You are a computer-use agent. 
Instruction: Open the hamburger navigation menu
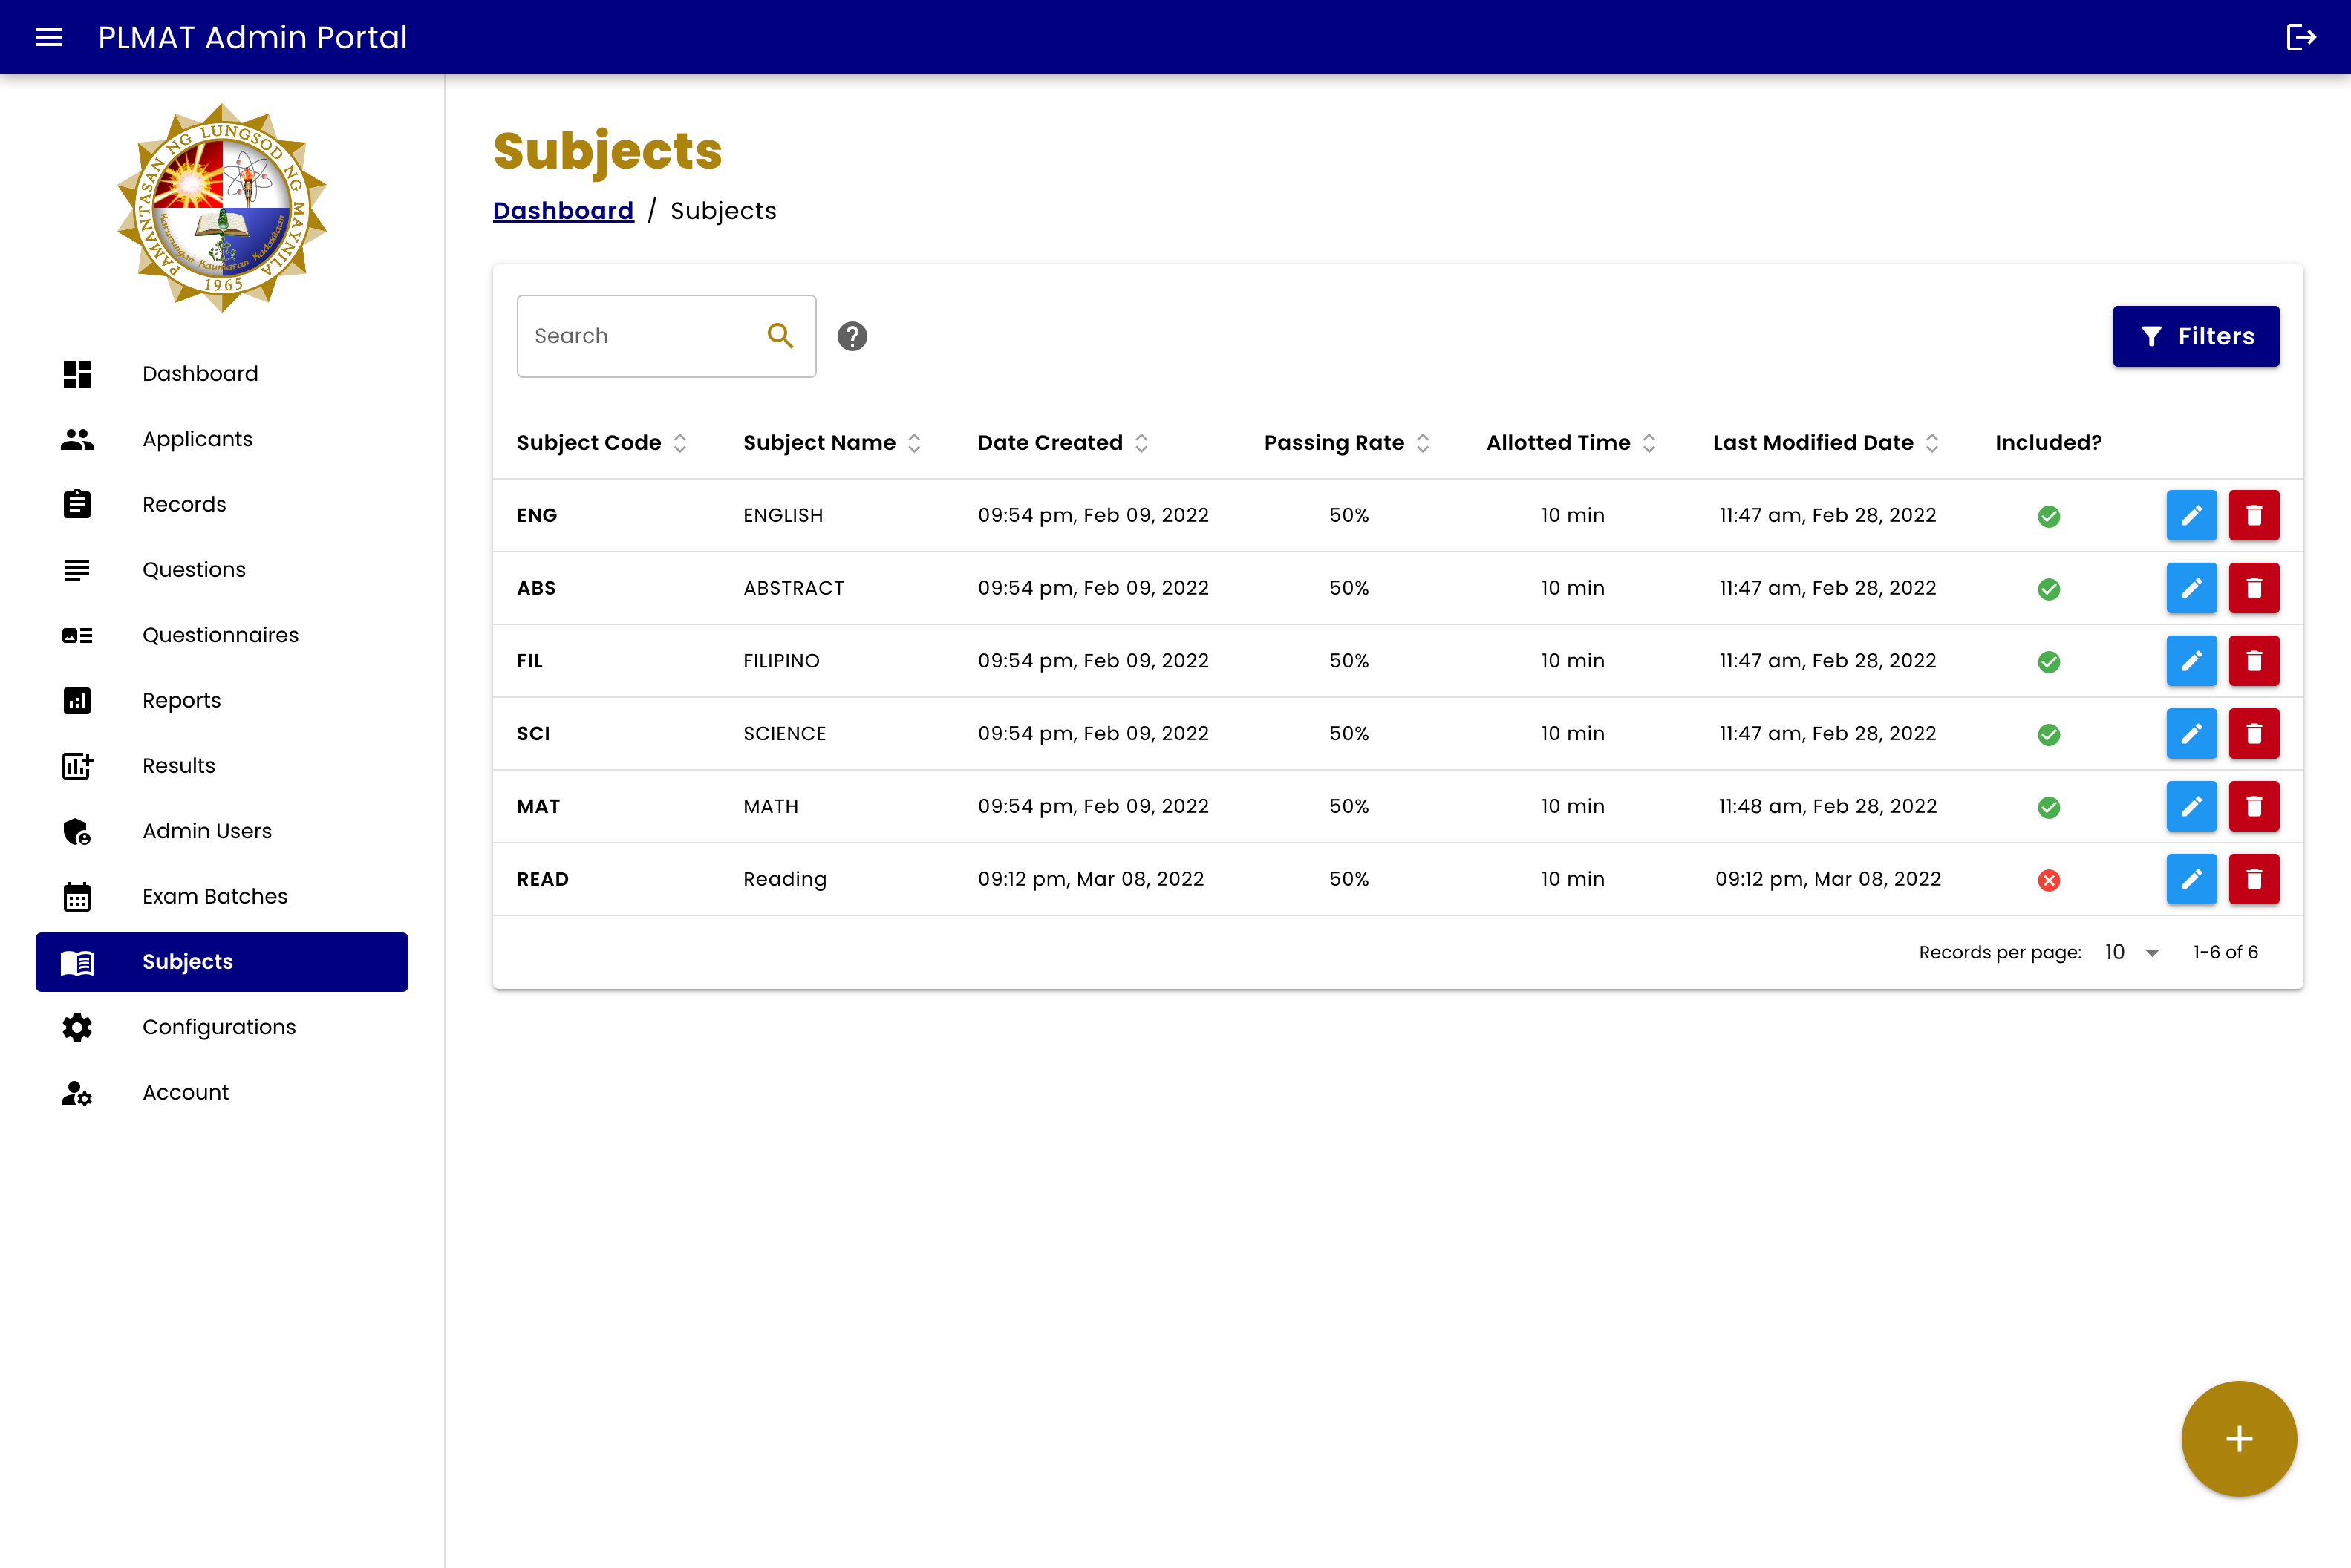coord(48,37)
